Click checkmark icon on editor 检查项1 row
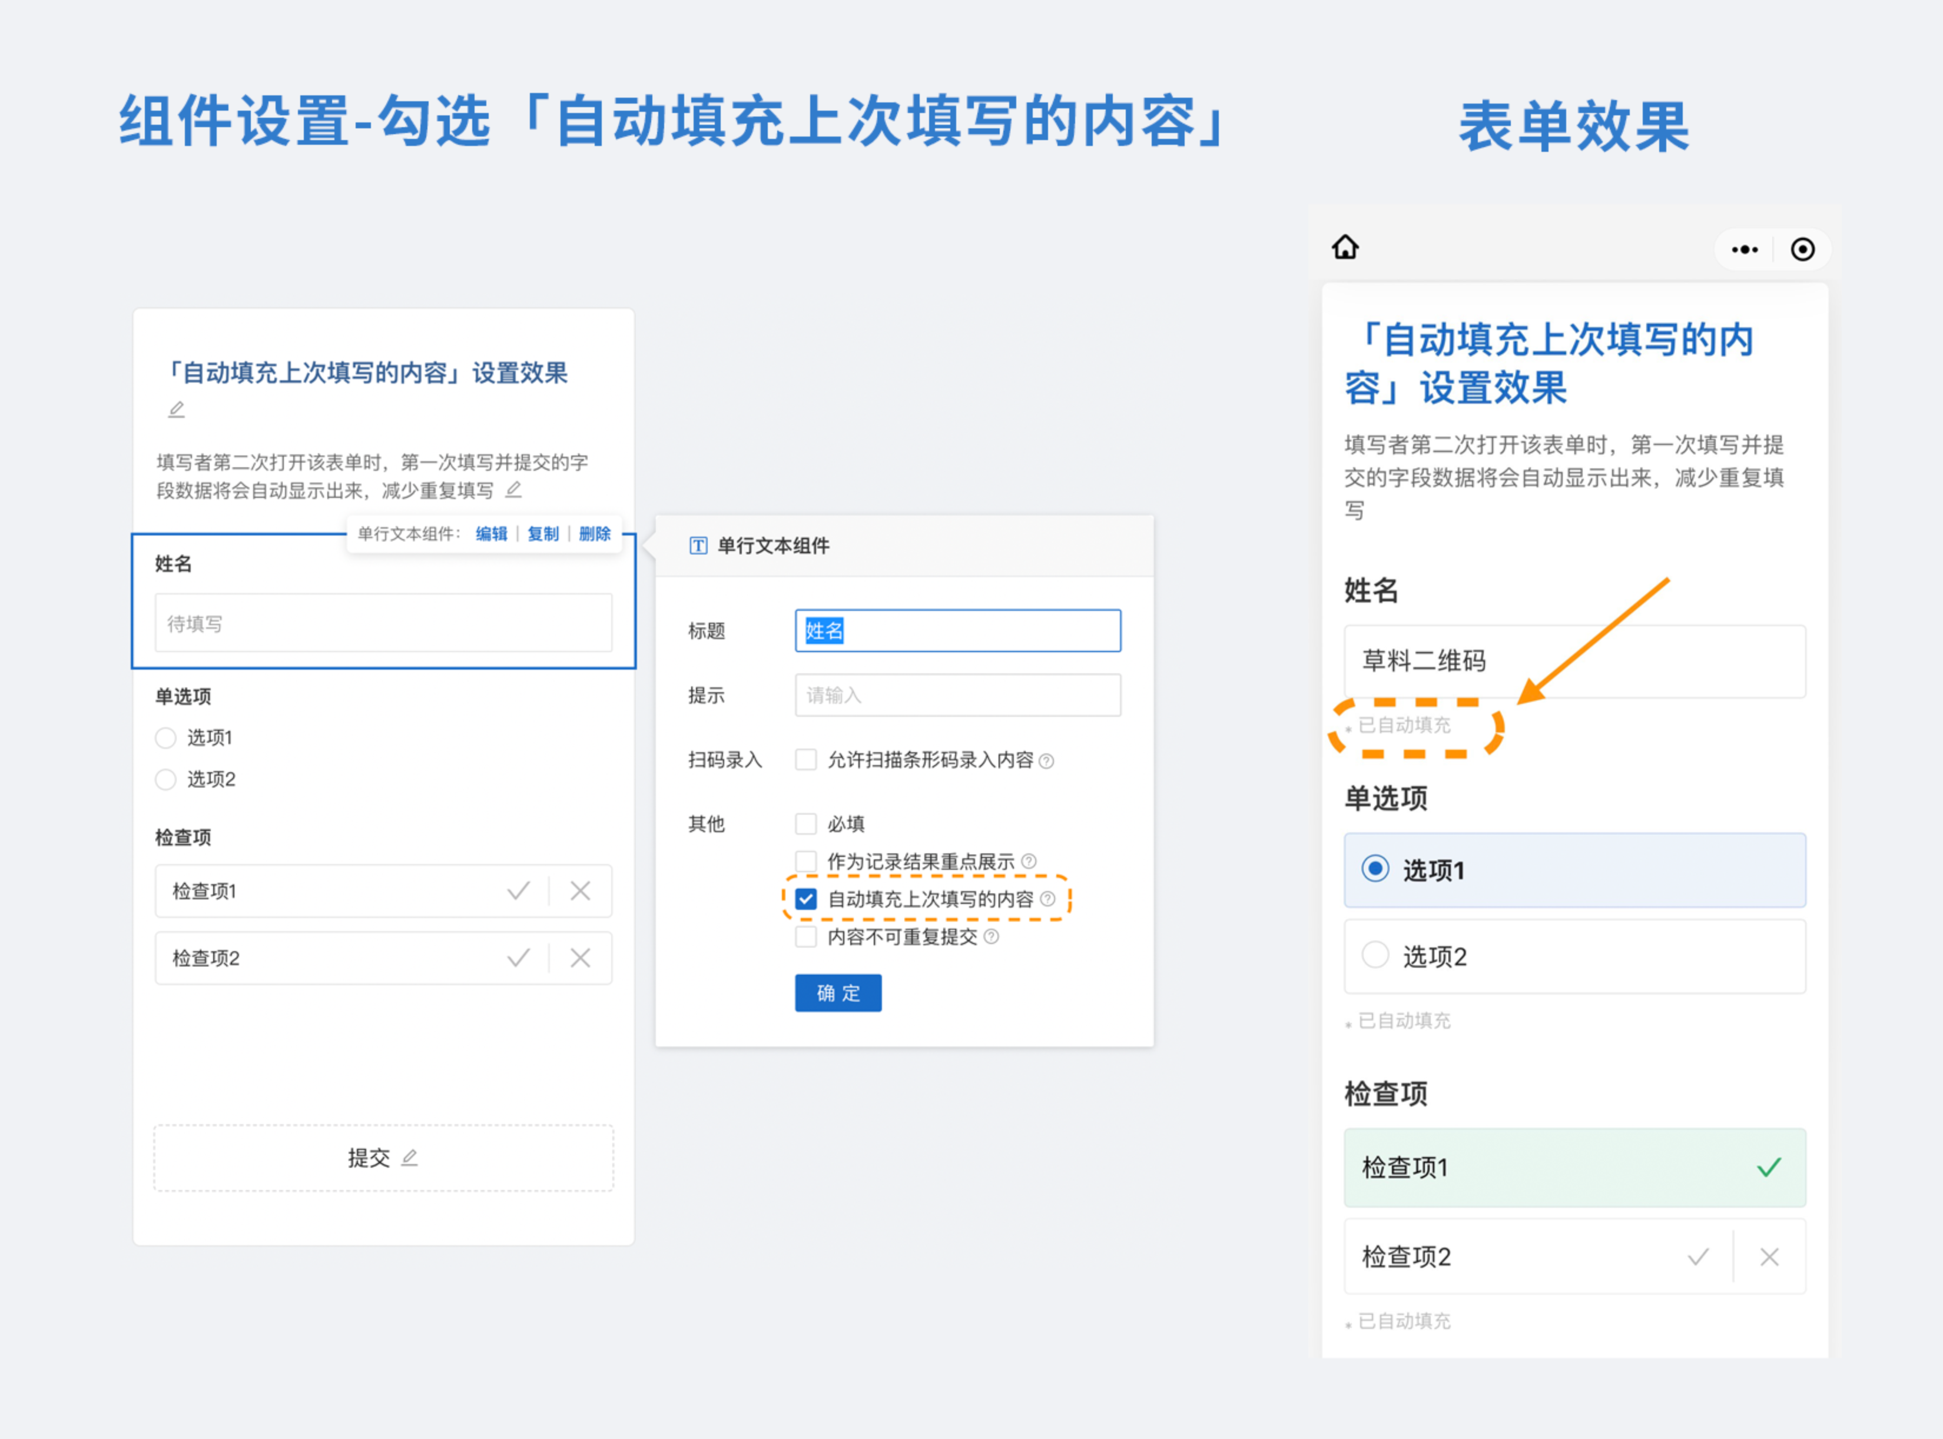 [518, 891]
